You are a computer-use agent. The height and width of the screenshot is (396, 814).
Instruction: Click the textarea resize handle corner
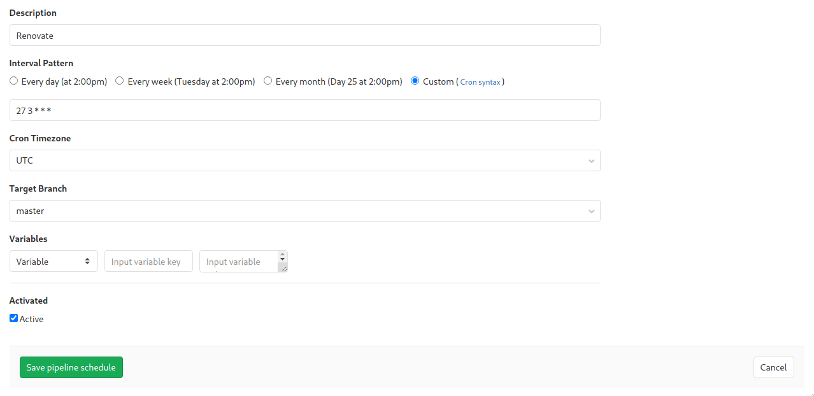(284, 269)
